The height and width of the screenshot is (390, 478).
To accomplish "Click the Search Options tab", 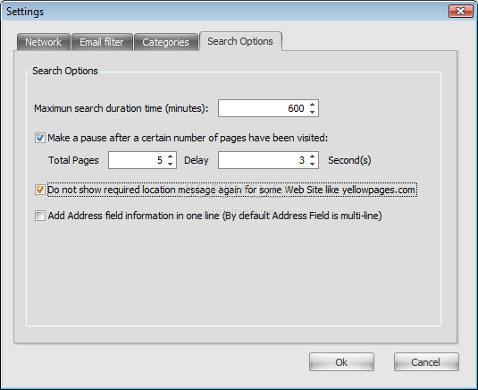I will [240, 41].
